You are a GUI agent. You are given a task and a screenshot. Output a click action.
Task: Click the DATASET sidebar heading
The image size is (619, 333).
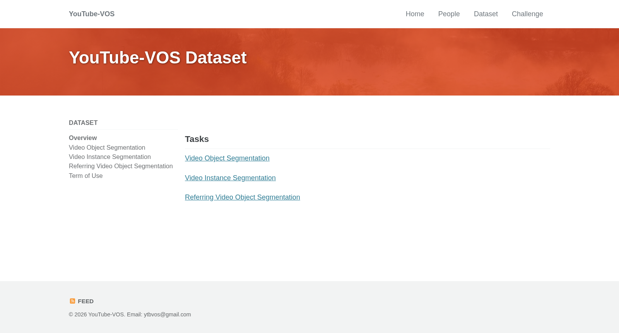click(83, 123)
